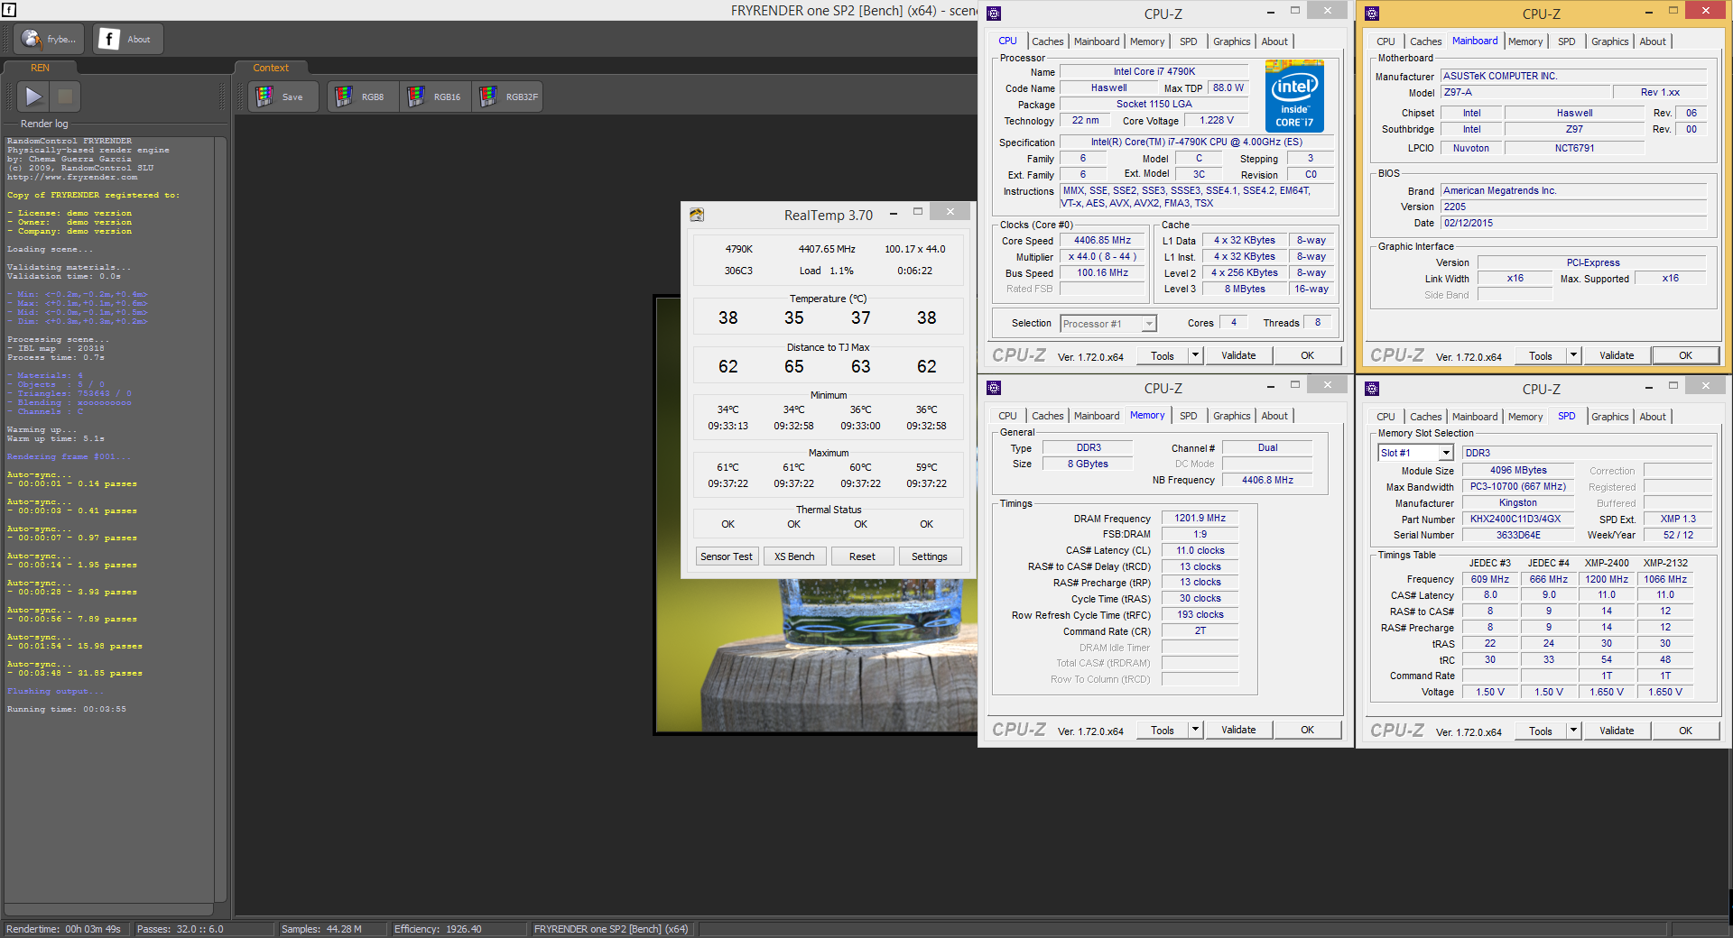Screen dimensions: 1733x938
Task: Click the BIOS Version 2205 field
Action: [x=1573, y=207]
